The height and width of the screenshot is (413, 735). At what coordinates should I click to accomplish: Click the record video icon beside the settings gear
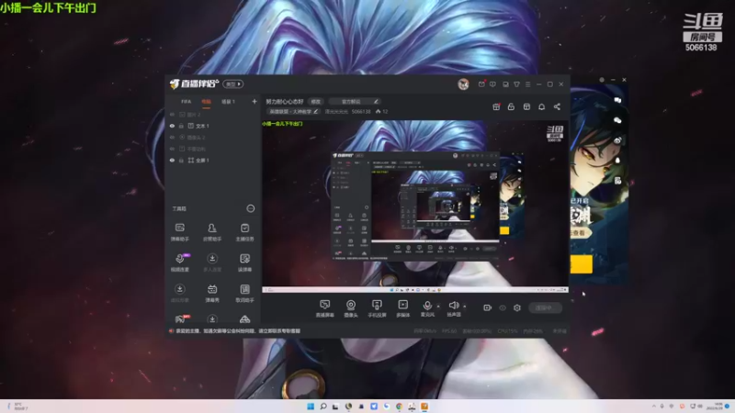488,307
